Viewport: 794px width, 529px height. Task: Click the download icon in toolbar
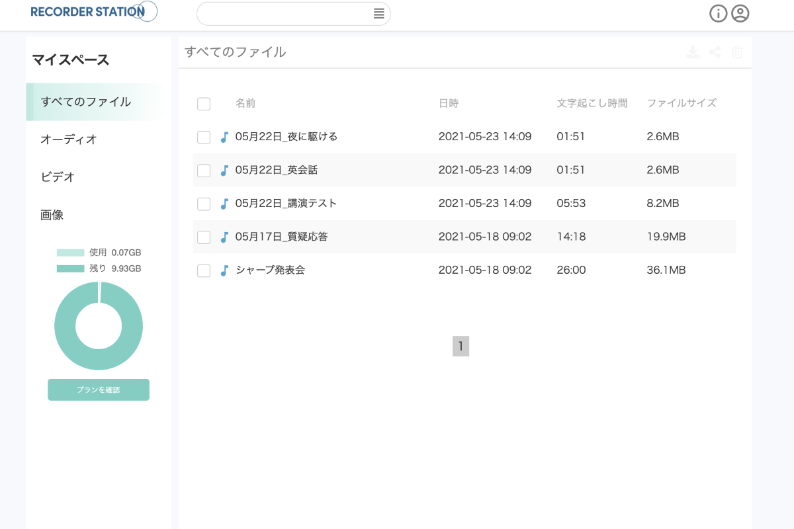click(x=693, y=52)
